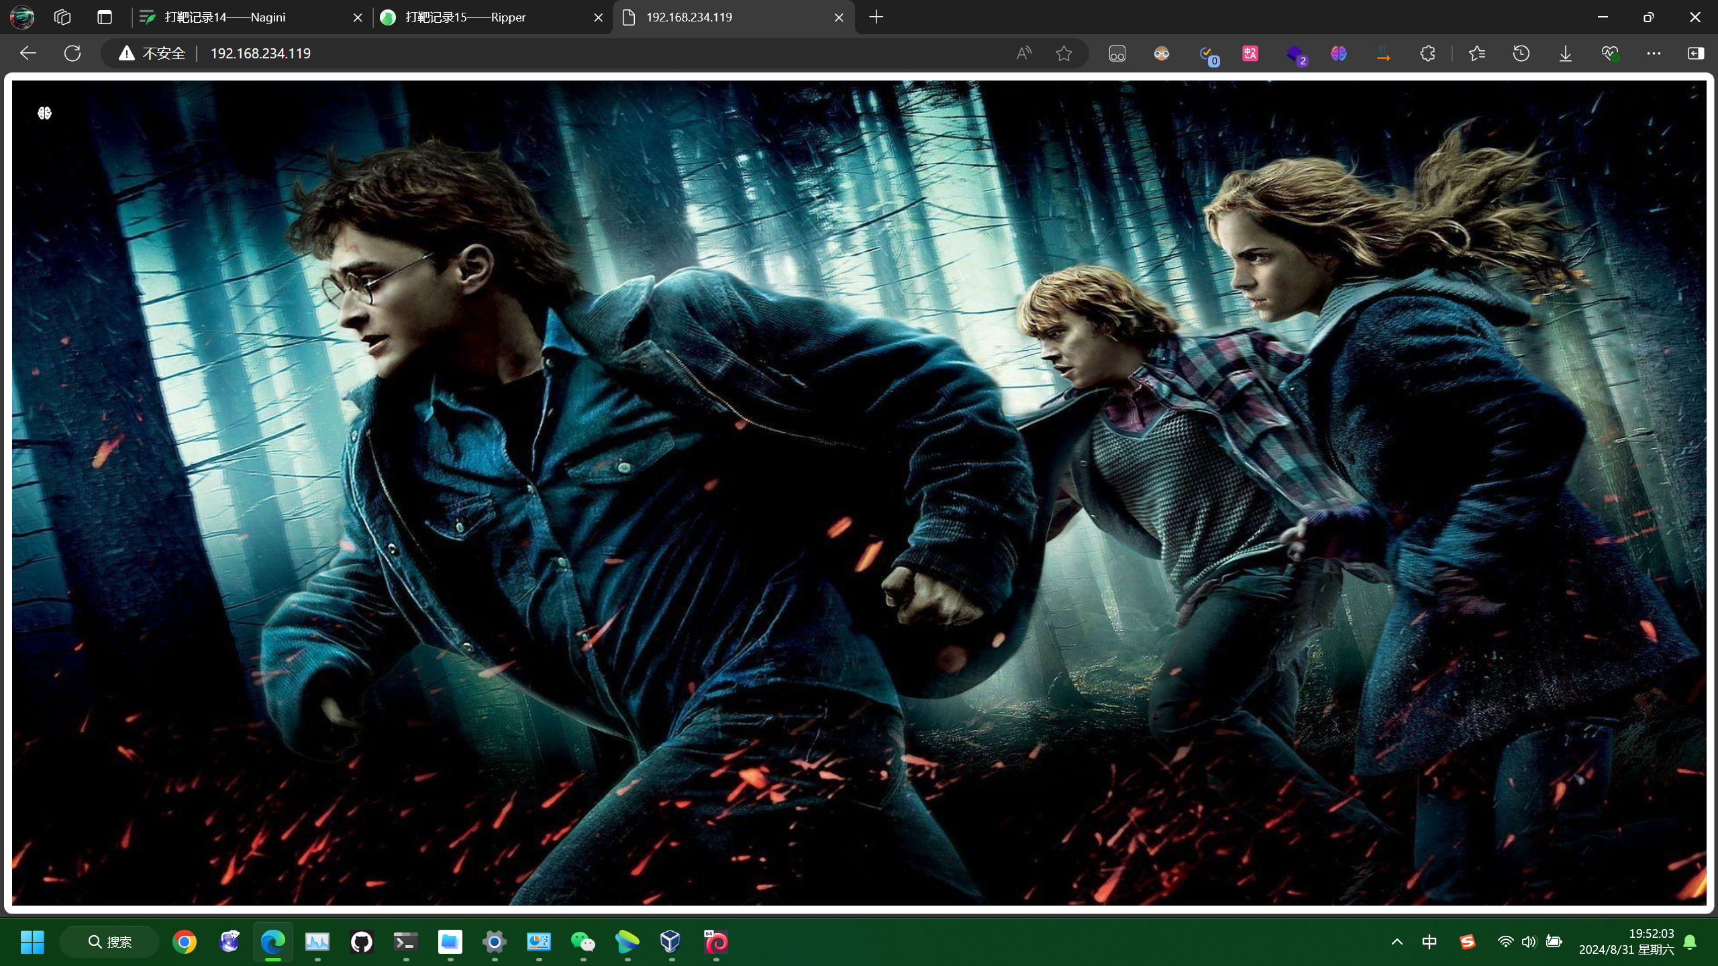1718x966 pixels.
Task: Expand the hidden system tray icons
Action: pos(1397,942)
